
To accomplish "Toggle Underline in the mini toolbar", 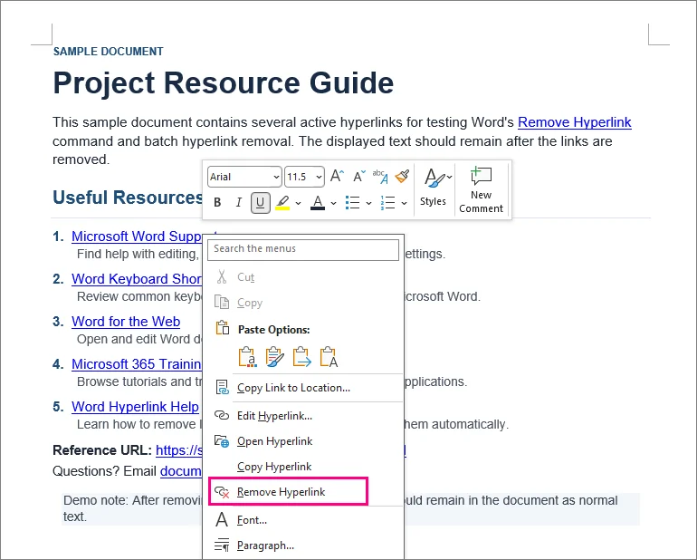I will coord(261,203).
